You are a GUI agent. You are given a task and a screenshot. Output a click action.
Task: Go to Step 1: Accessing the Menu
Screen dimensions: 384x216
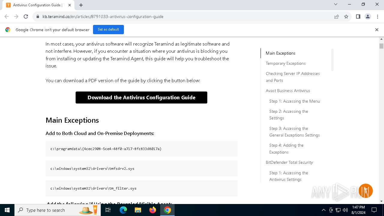point(295,101)
